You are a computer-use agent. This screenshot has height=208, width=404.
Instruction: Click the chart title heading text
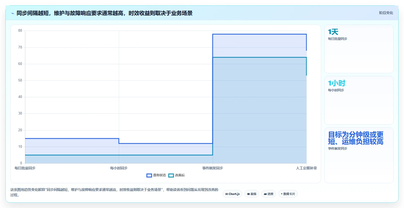pyautogui.click(x=104, y=13)
